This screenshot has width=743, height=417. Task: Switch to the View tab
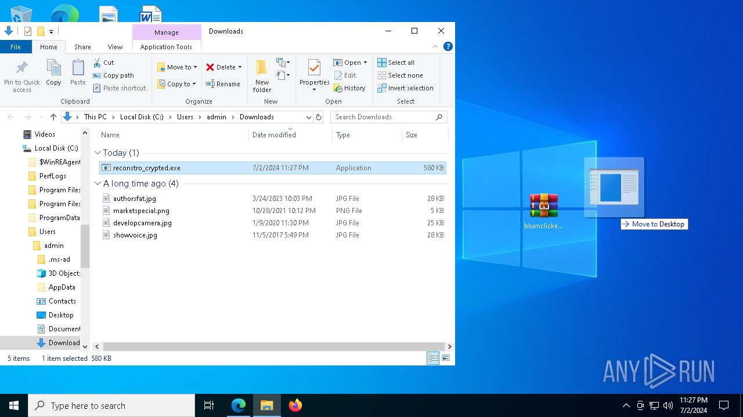(115, 47)
